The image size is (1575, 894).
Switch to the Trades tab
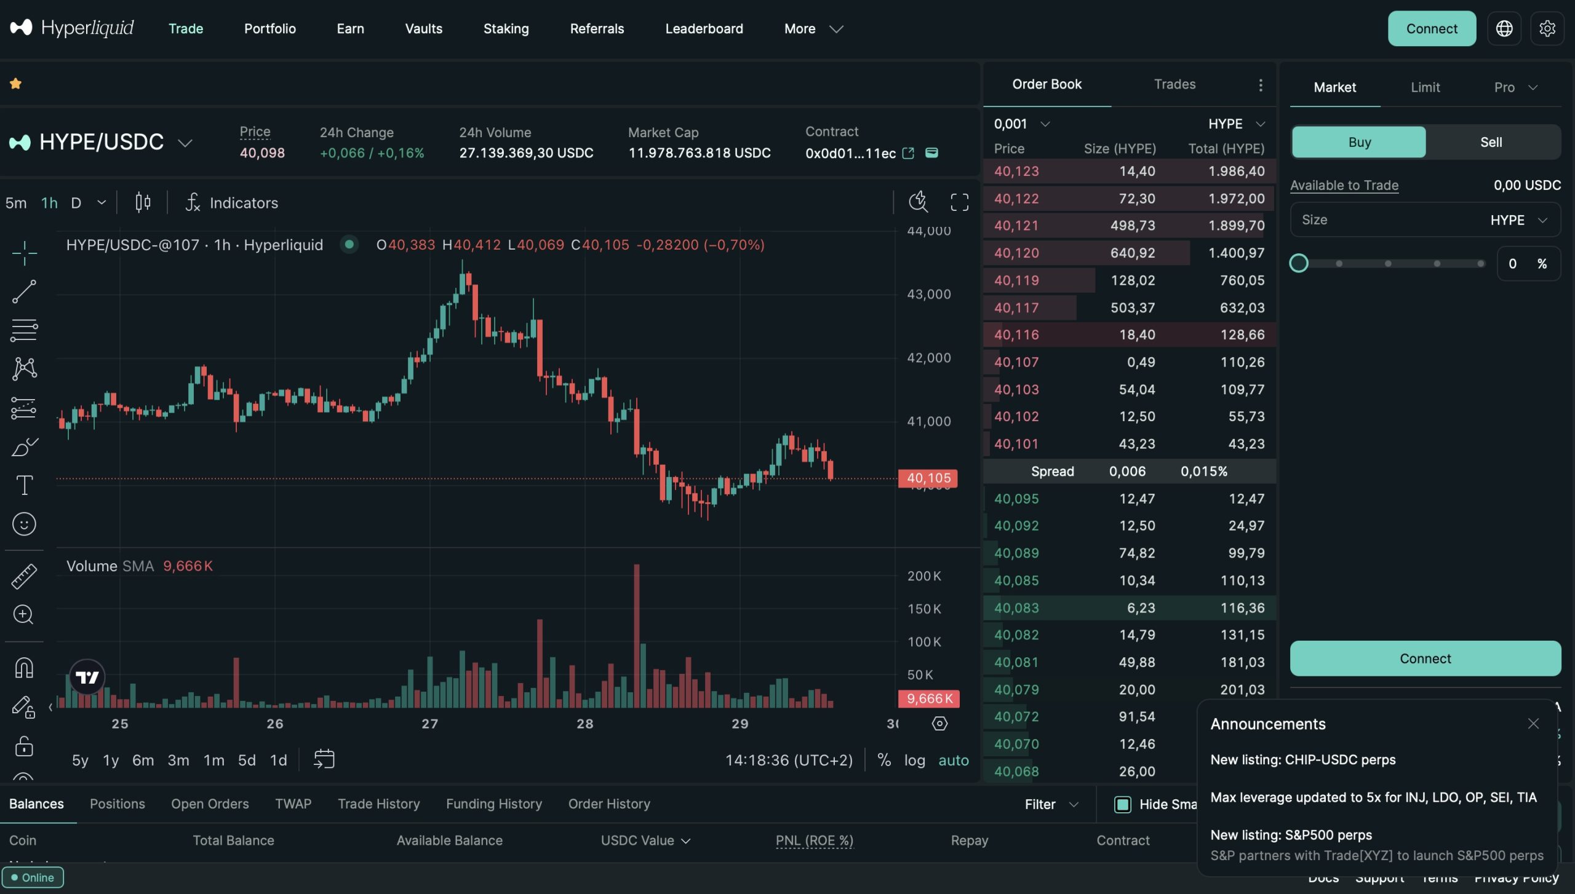1174,84
